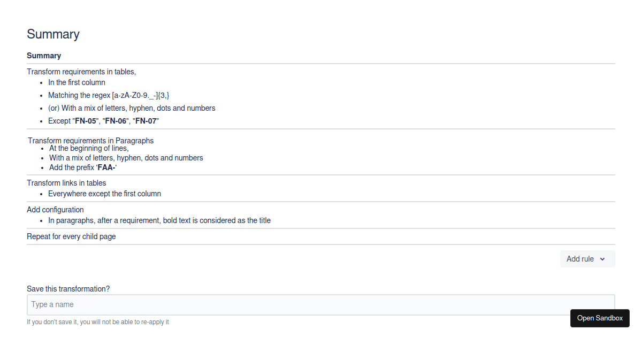
Task: Click the chevron icon beside Add rule
Action: [602, 259]
